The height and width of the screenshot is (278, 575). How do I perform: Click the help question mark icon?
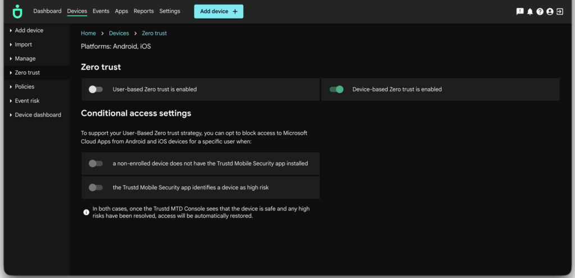click(x=540, y=11)
